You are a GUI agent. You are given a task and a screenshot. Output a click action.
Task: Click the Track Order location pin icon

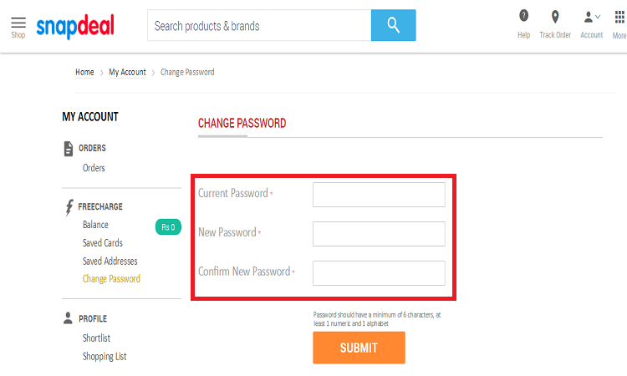pyautogui.click(x=555, y=17)
